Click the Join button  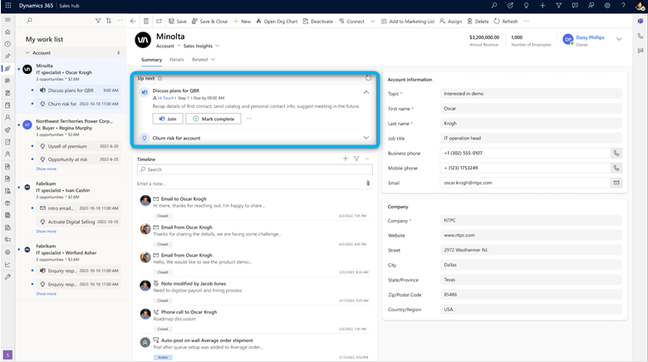pyautogui.click(x=168, y=119)
